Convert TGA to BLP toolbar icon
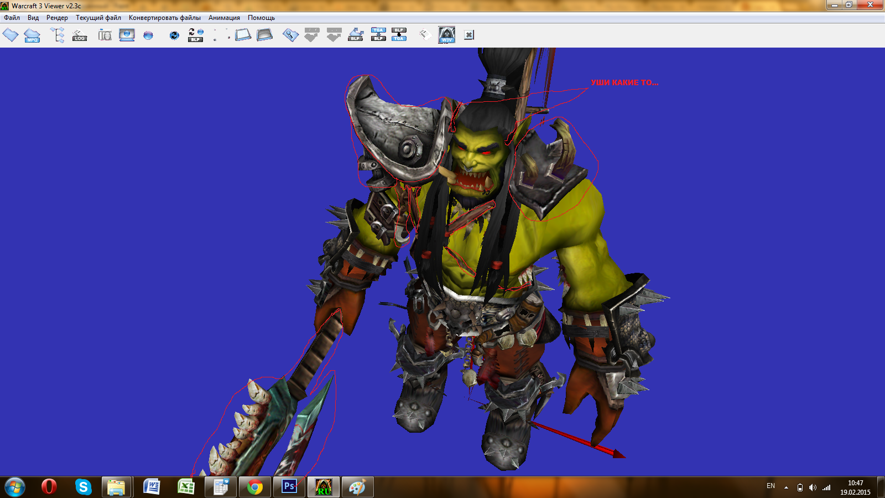 click(378, 34)
